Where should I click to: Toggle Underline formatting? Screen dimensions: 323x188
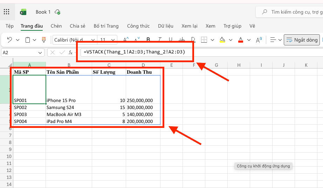[171, 39]
